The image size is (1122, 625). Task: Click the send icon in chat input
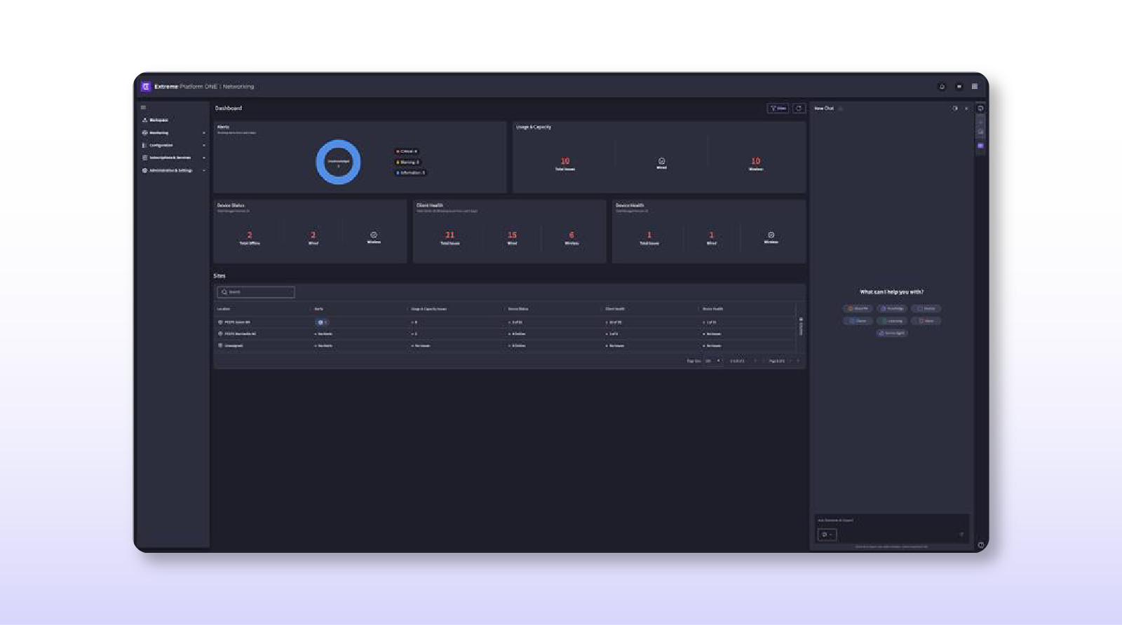[x=961, y=535]
